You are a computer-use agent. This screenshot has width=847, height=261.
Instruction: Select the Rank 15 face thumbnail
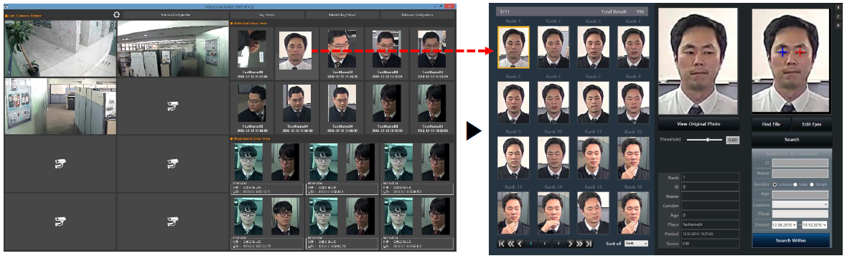pyautogui.click(x=593, y=212)
